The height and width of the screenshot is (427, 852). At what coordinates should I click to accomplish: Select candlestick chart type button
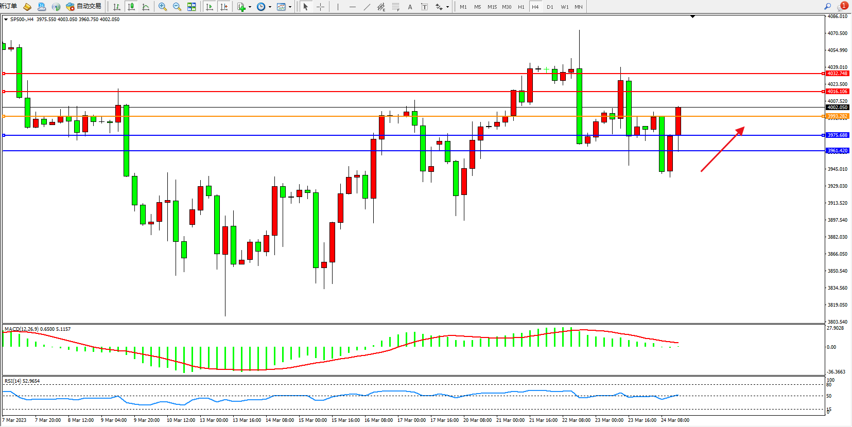pos(131,7)
